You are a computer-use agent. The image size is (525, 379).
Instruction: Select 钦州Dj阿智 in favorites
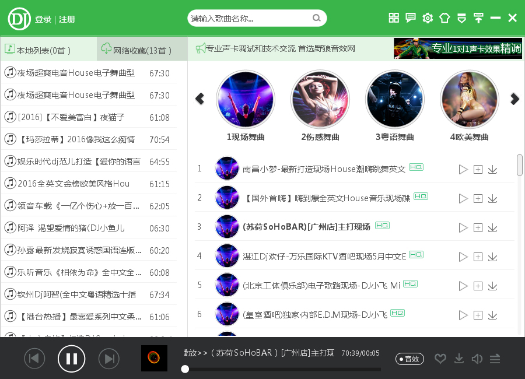(x=89, y=294)
